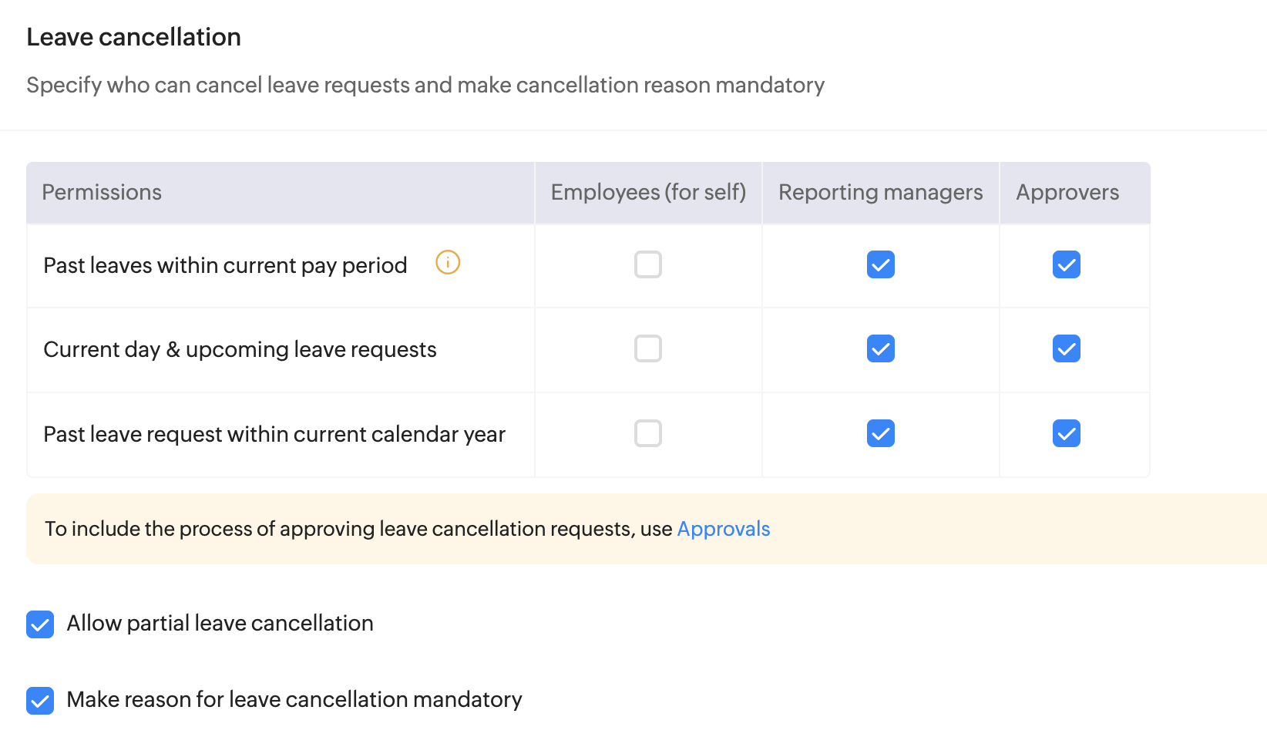Viewport: 1267px width, 737px height.
Task: Click the Employees (for self) column header
Action: click(x=648, y=193)
